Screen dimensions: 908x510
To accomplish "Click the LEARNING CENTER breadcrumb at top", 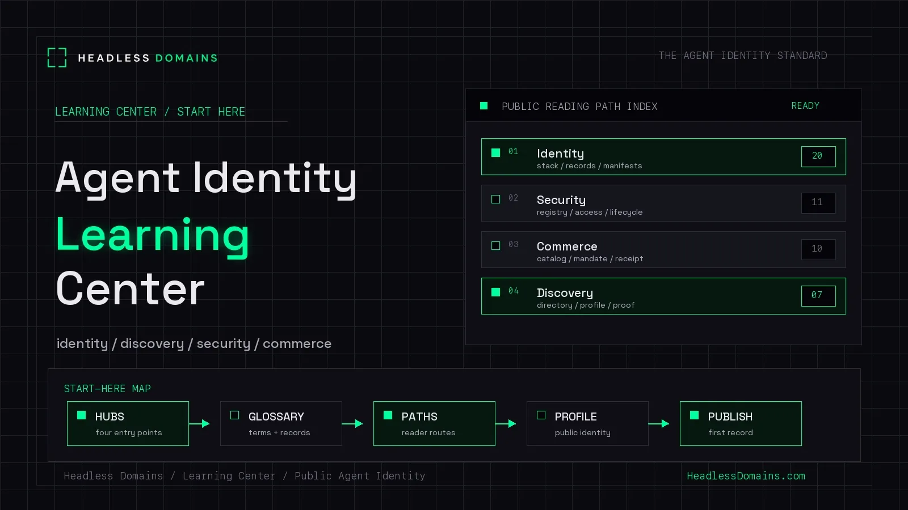I will click(x=106, y=112).
